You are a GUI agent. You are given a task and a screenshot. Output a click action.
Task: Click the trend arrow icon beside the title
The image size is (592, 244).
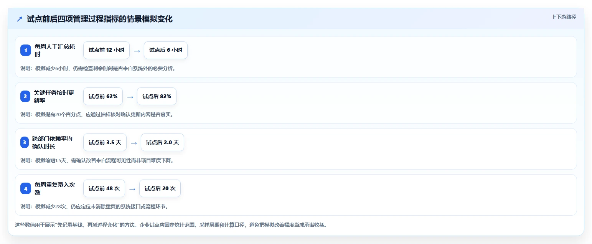(20, 19)
